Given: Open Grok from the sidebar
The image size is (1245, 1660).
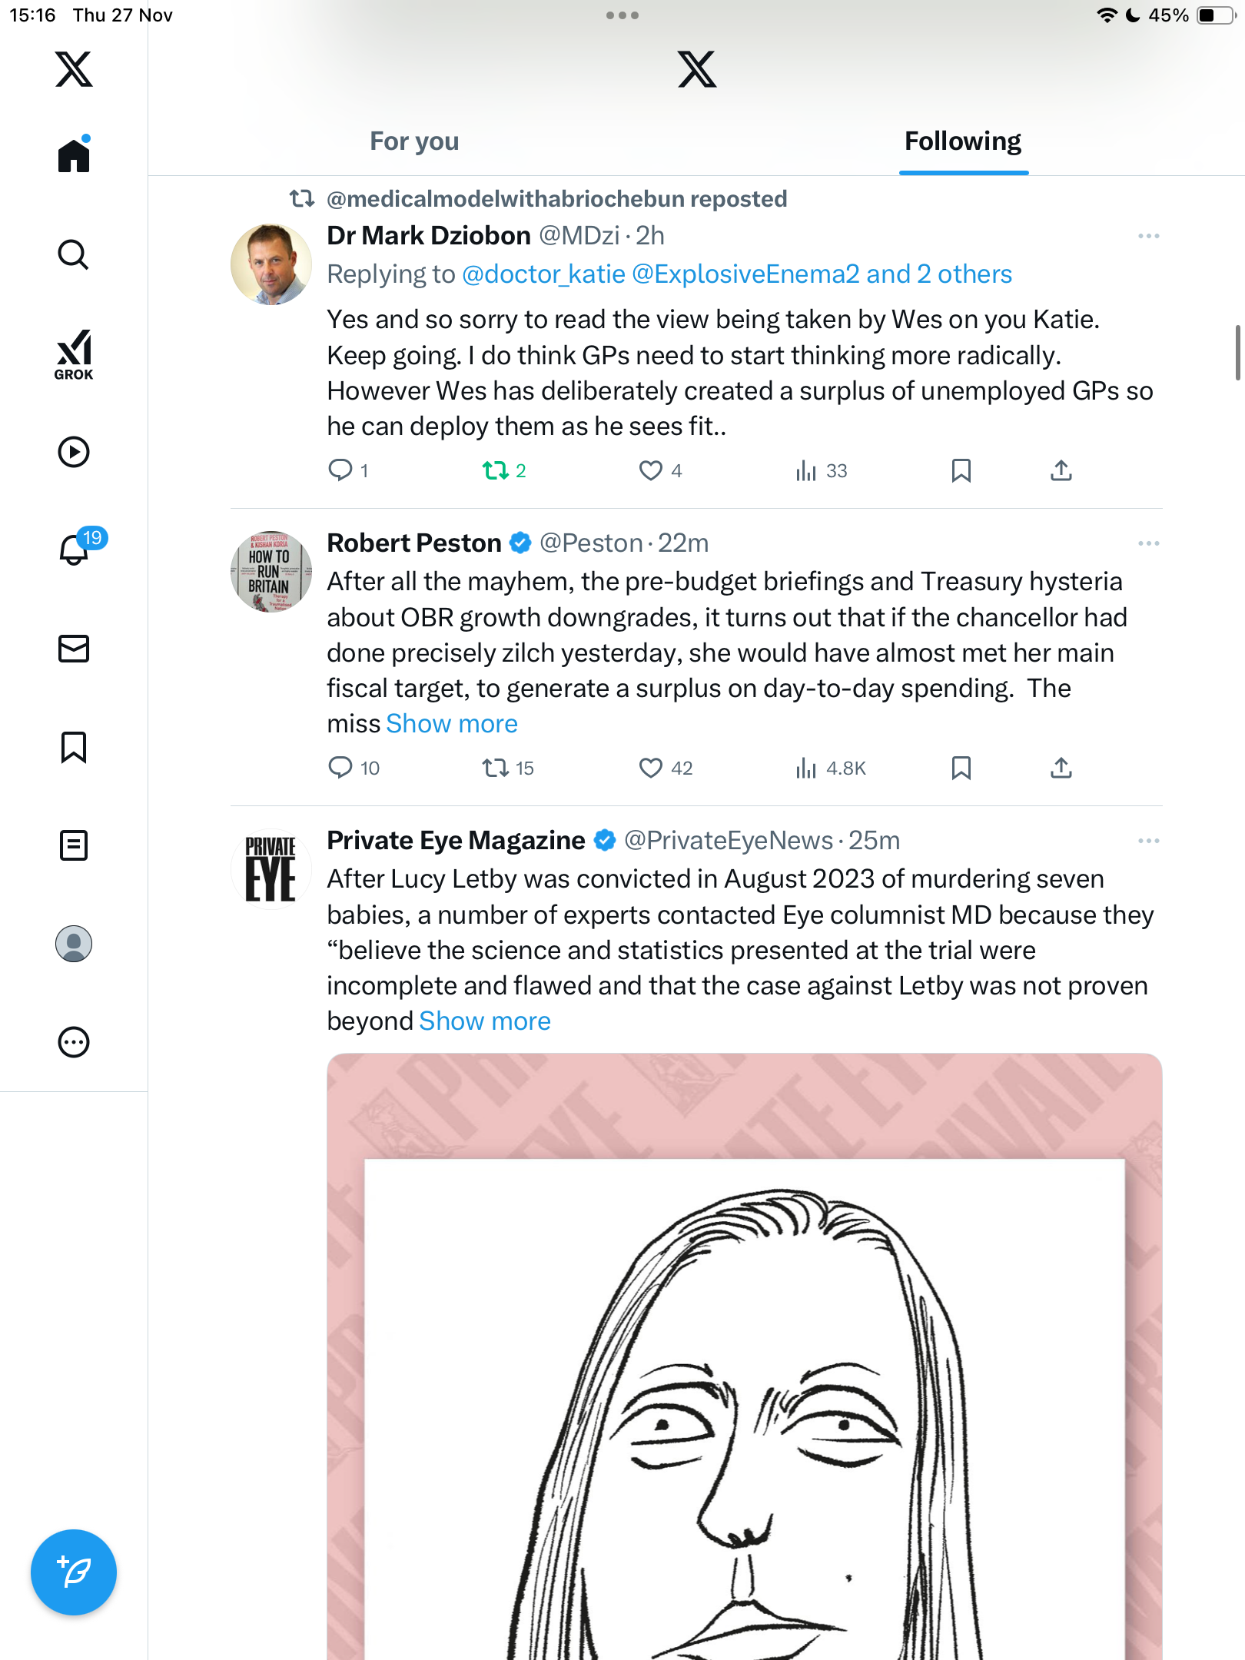Looking at the screenshot, I should [x=74, y=355].
